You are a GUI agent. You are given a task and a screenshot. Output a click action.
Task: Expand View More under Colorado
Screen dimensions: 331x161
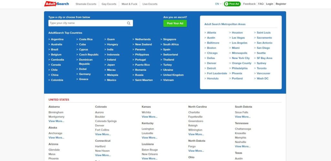tap(103, 134)
